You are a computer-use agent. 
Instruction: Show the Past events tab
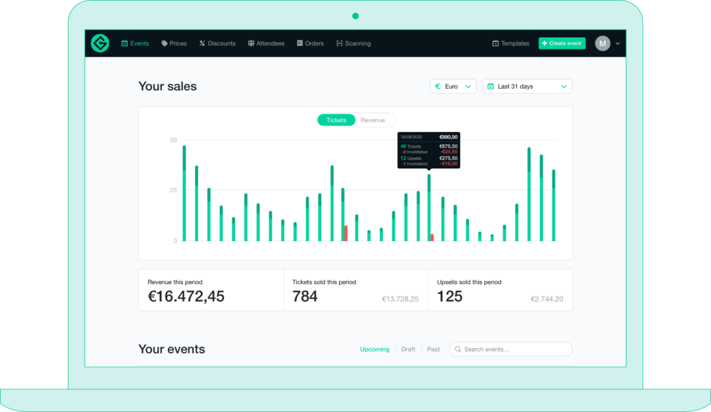pos(433,350)
